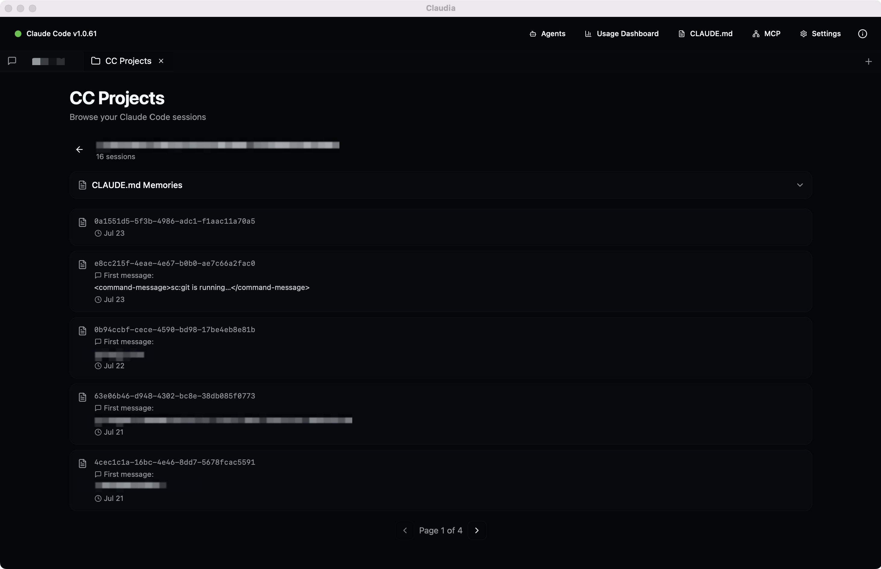
Task: Open session 0a1551d5-5f3b-4986-adc1-f1aac11a70a5
Action: point(441,227)
